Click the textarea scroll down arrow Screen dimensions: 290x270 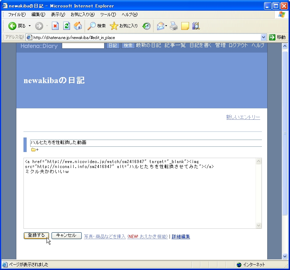(259, 226)
